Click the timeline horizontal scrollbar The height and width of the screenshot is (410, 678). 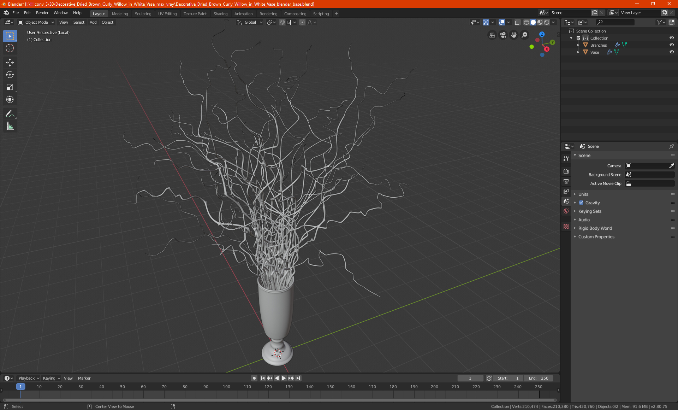tap(279, 400)
